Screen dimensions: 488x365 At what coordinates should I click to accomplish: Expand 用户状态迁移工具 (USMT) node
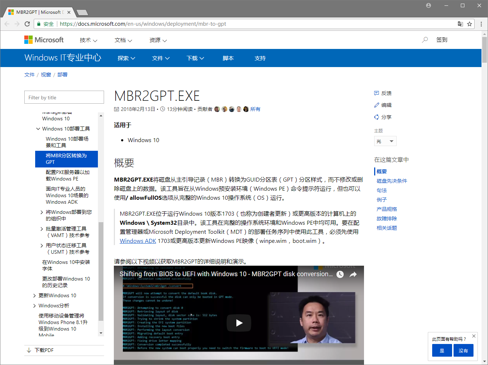coord(42,246)
